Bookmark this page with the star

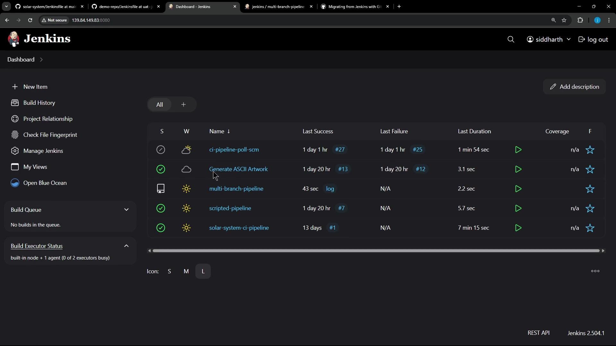click(x=564, y=20)
